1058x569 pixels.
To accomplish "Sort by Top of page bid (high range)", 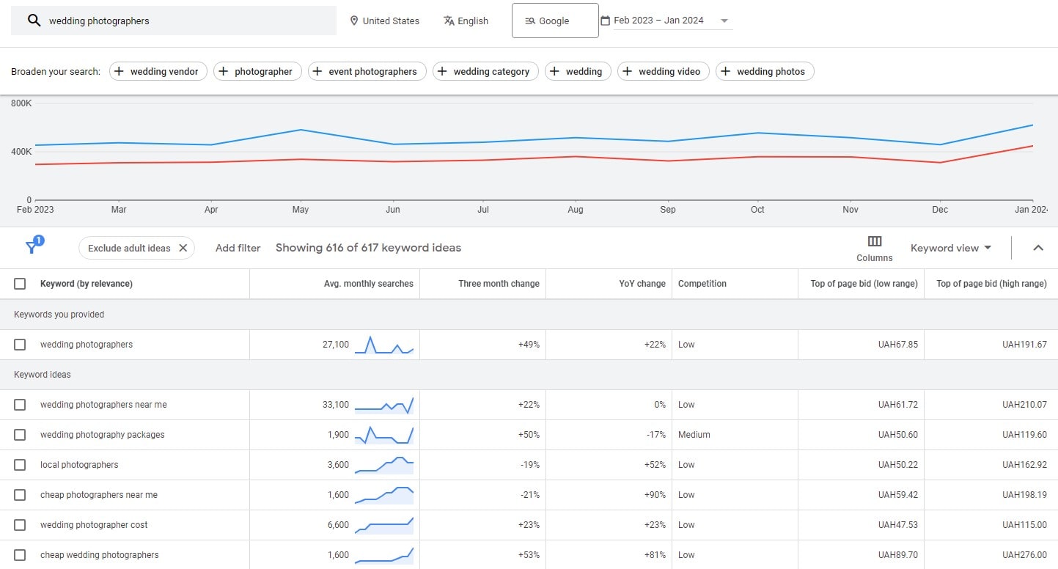I will coord(991,284).
